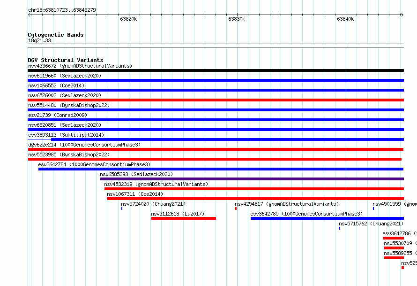The width and height of the screenshot is (417, 286).
Task: Click the red nsv4532319 variant bar
Action: coord(254,189)
